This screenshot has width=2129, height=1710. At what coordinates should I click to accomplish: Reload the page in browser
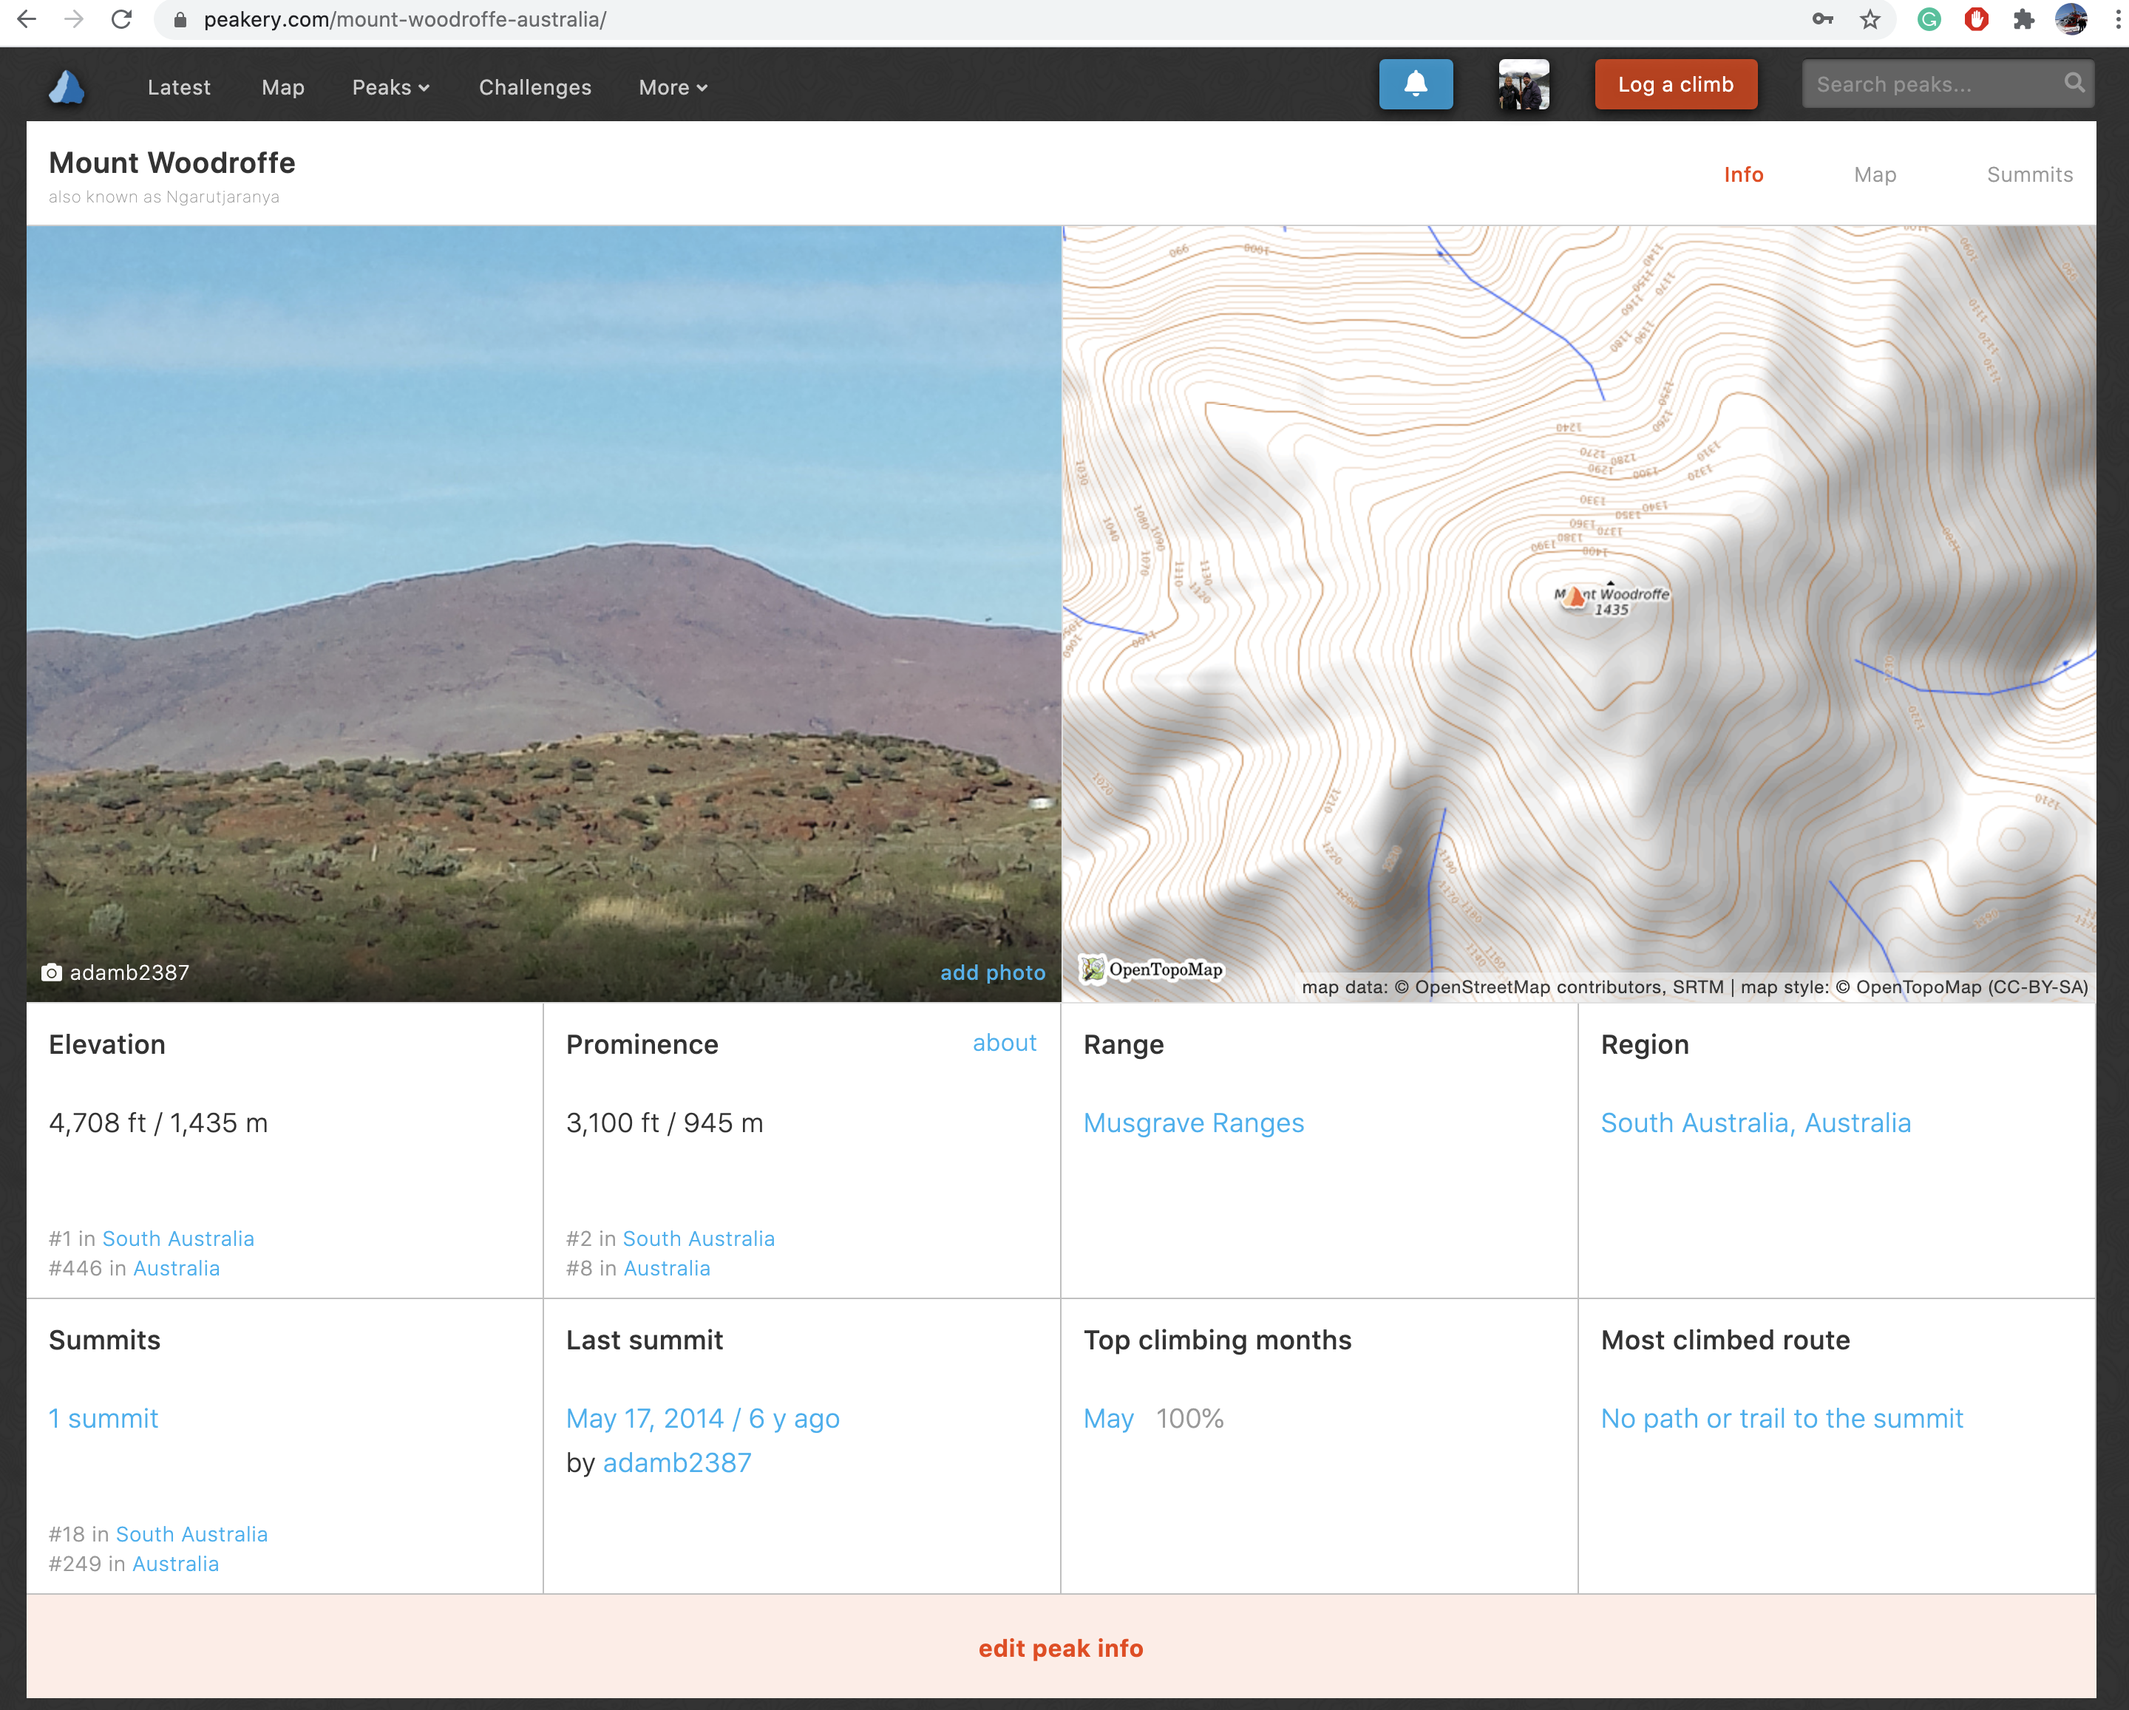pos(121,20)
